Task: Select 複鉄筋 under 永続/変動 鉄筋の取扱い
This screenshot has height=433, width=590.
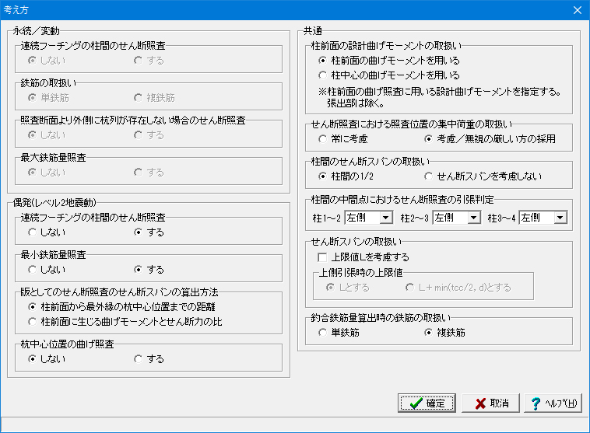Action: 155,98
